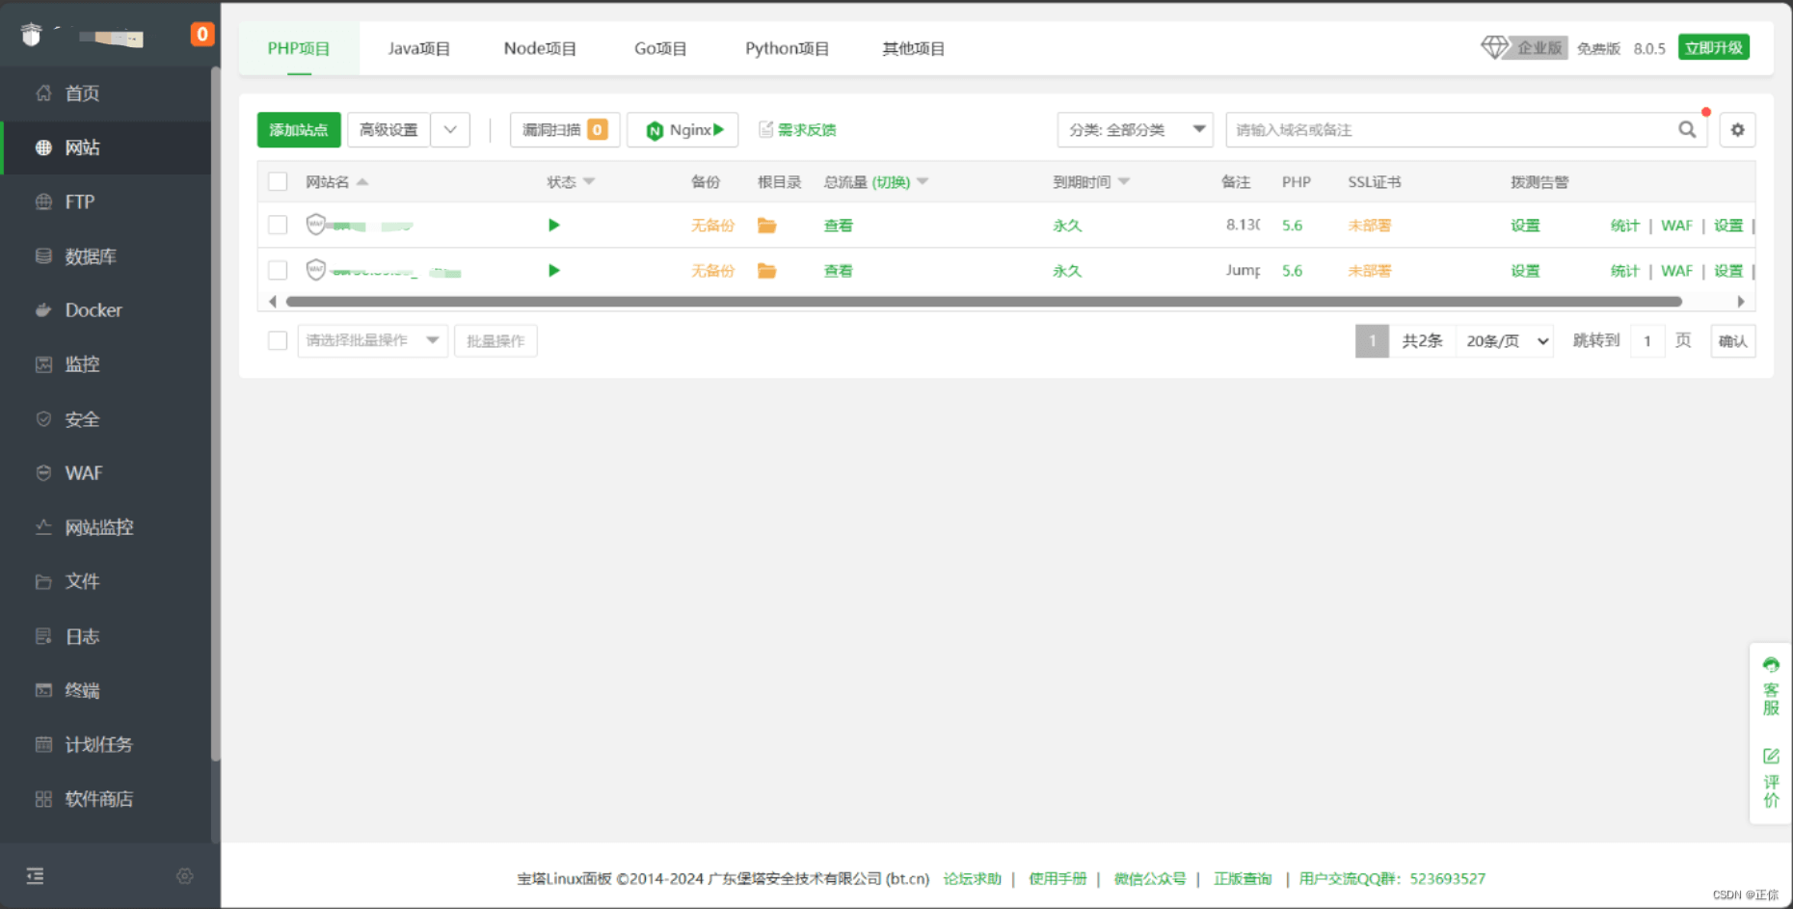This screenshot has height=909, width=1793.
Task: Click the 立即升级 upgrade button
Action: click(x=1713, y=48)
